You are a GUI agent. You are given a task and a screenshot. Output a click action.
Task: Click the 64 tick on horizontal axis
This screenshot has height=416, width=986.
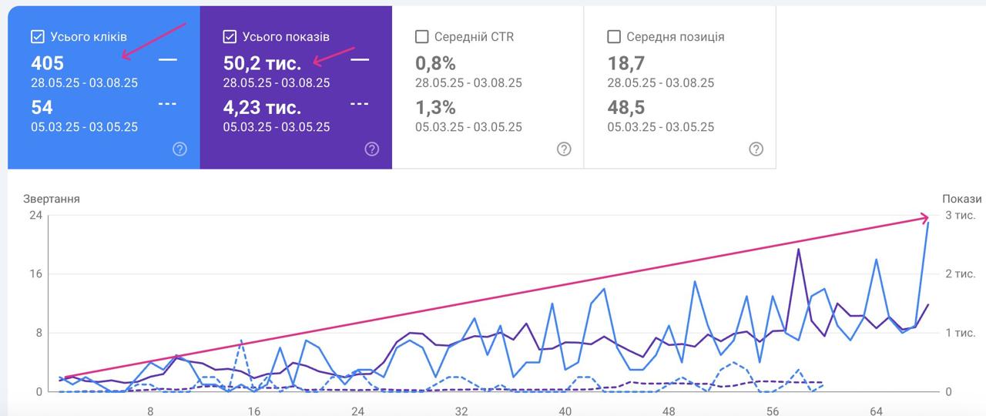tap(876, 411)
